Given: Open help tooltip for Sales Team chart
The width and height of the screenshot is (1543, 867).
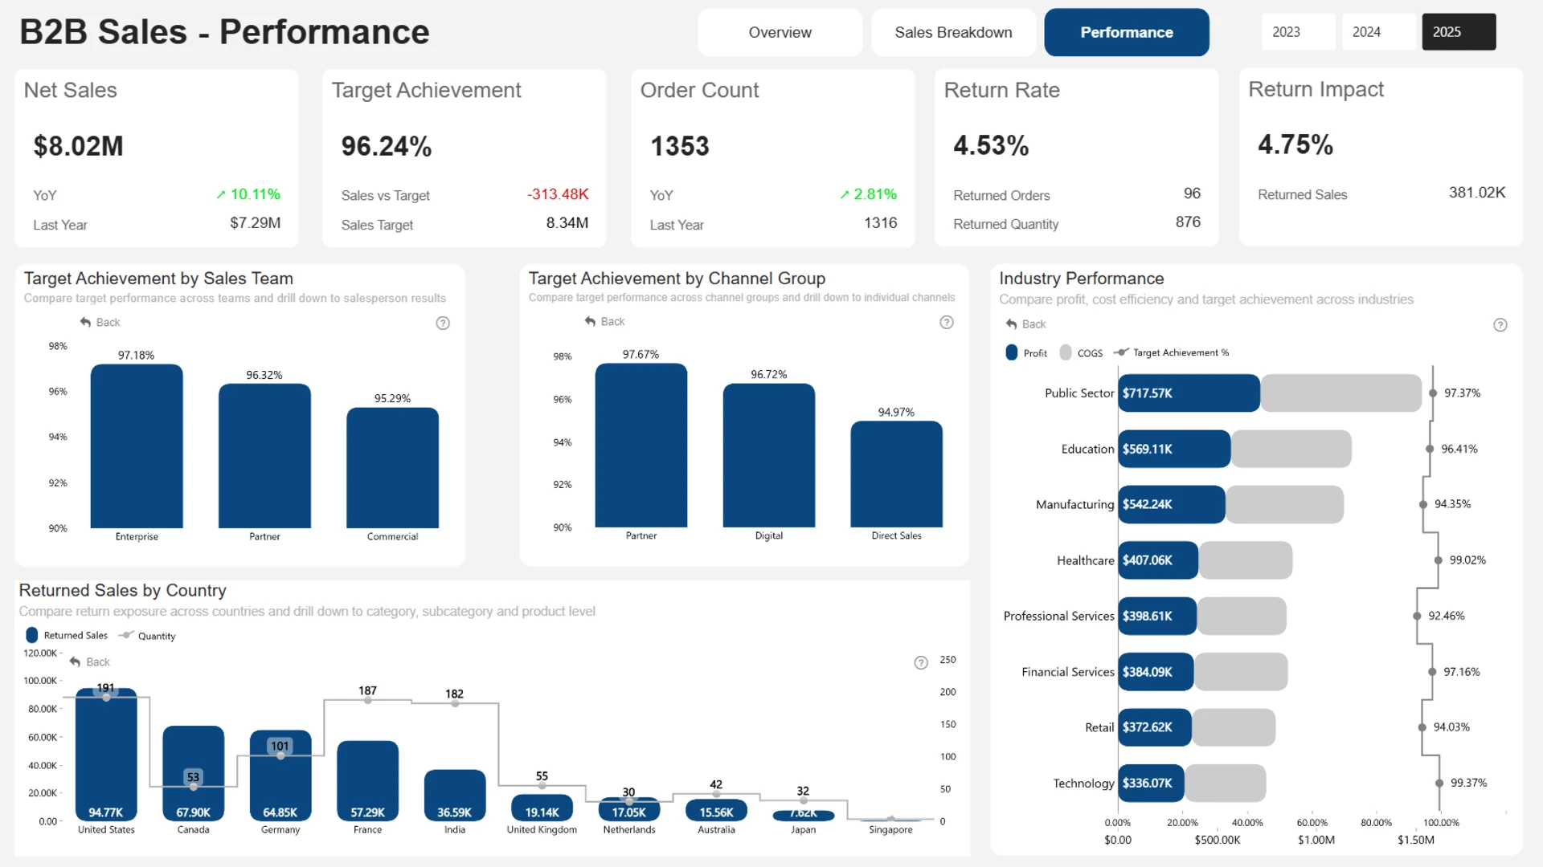Looking at the screenshot, I should click(x=443, y=323).
